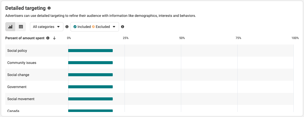Screen dimensions: 304x117
Task: Click the Social policy teal bar
Action: [x=90, y=51]
